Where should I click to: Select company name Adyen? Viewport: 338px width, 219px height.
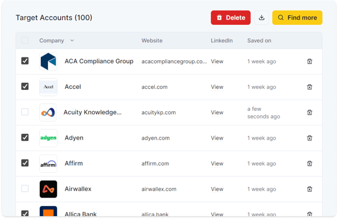74,138
